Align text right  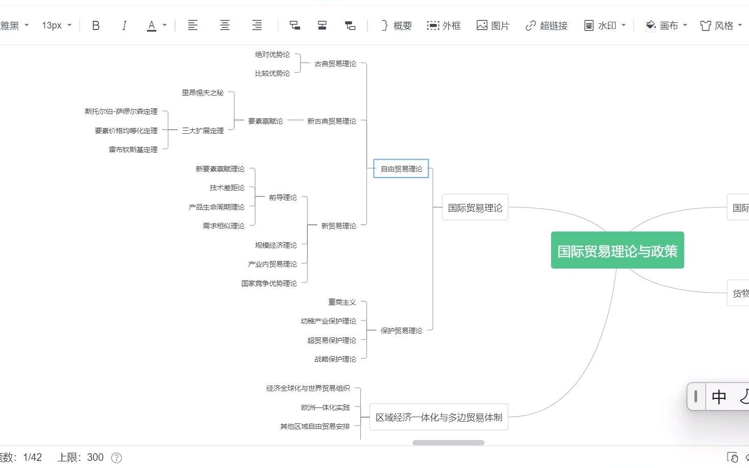pos(257,25)
